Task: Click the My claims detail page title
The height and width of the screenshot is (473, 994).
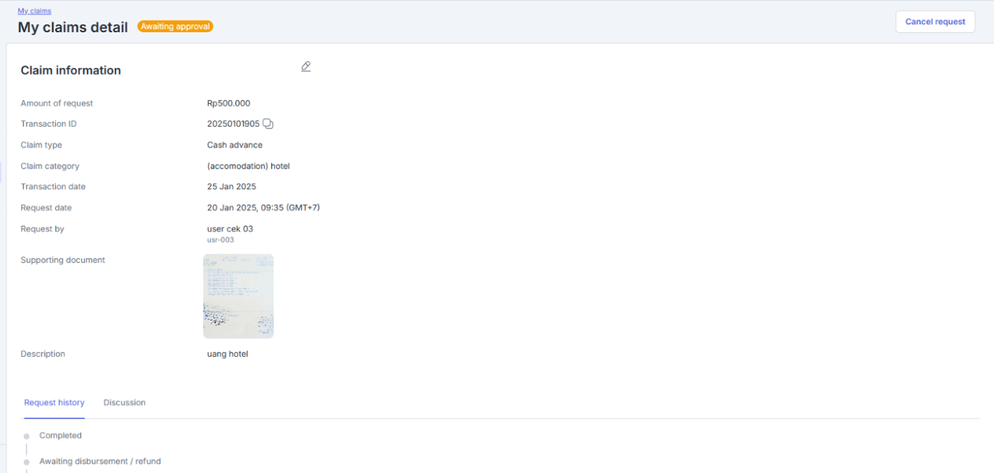Action: pos(72,27)
